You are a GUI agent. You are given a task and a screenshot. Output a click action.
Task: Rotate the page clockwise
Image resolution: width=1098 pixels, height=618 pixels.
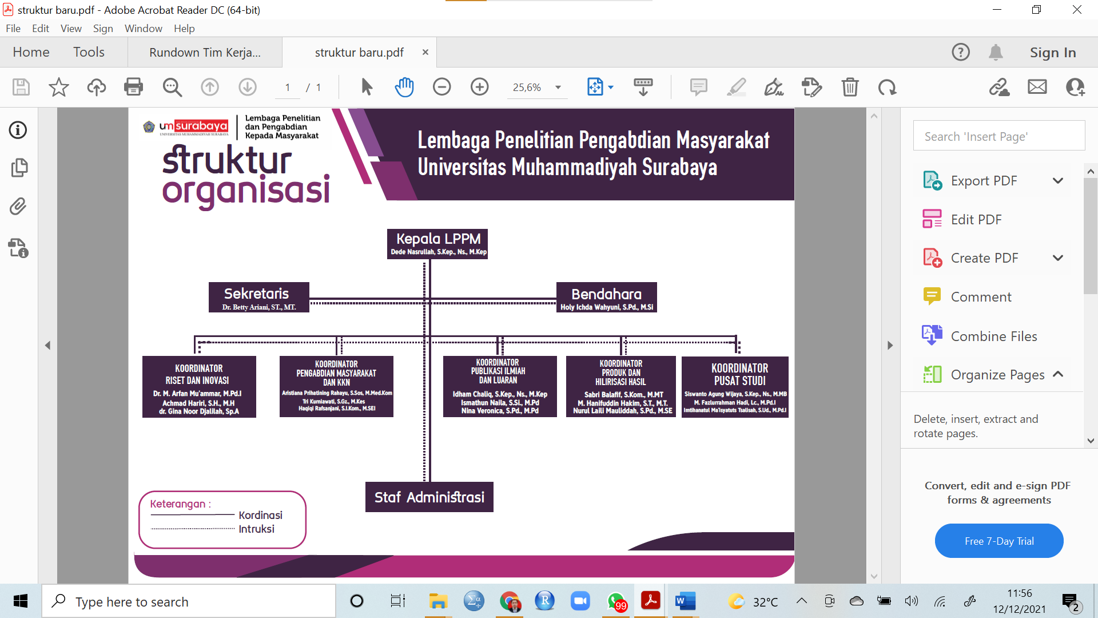(x=887, y=87)
